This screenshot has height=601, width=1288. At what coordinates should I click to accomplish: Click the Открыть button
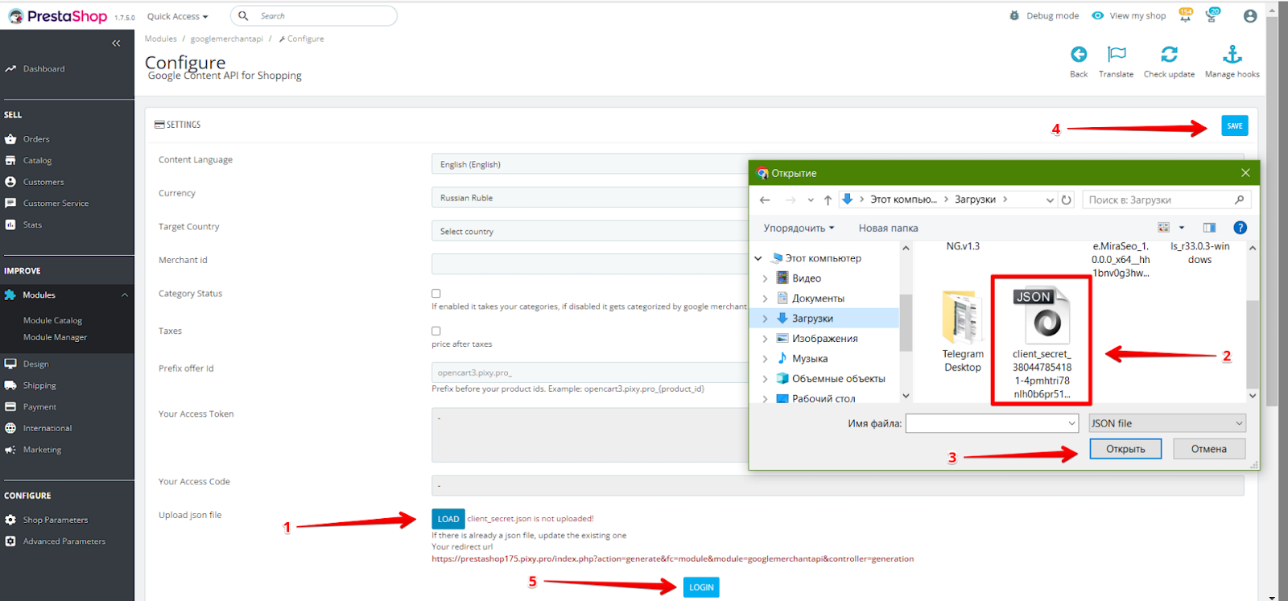1125,449
